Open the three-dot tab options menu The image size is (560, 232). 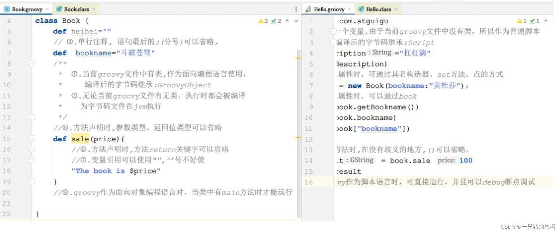click(x=296, y=9)
